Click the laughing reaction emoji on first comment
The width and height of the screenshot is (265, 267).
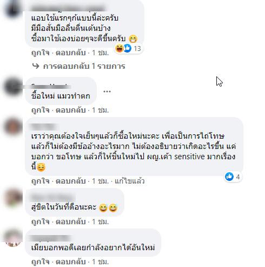click(119, 48)
